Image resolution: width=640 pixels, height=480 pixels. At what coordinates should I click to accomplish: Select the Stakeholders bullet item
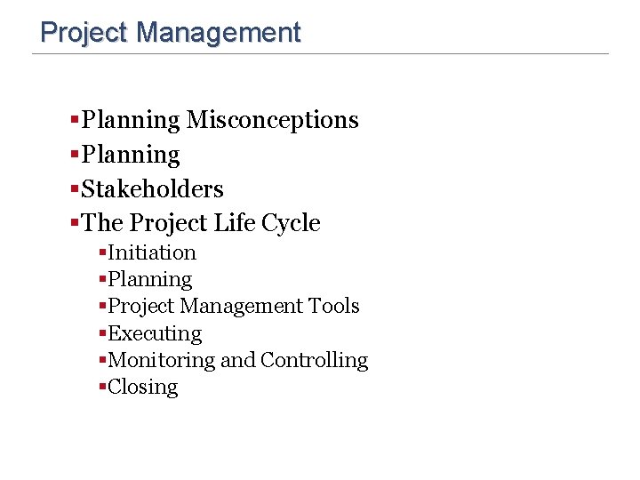(152, 189)
